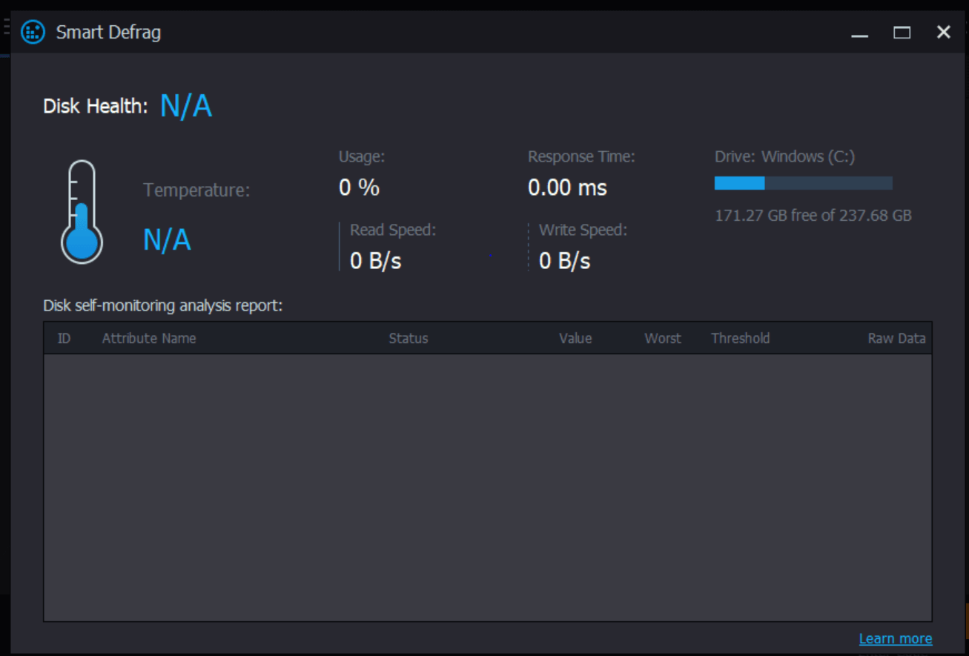
Task: Open the Drive Windows (C:) selector
Action: (784, 156)
